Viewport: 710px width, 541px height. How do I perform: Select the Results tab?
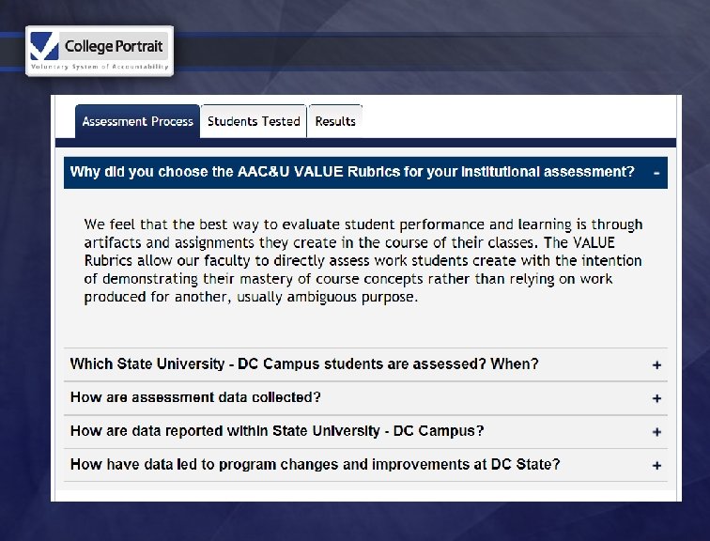[x=335, y=121]
